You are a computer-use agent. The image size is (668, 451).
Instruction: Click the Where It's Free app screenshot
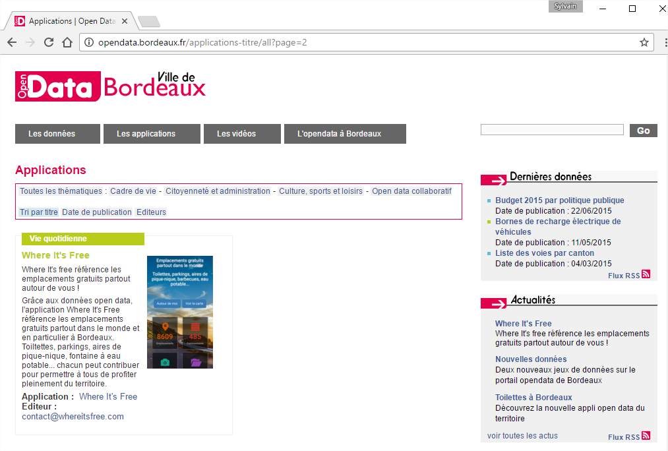[x=180, y=312]
